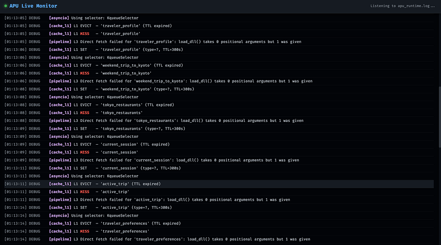Select the highlighted L1 EVICT 'active_trip' line
Screen dimensions: 441x245
click(219, 184)
